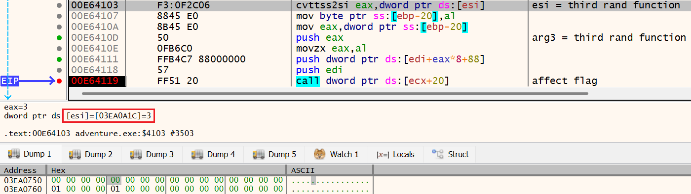Click the eax=3 info line
The width and height of the screenshot is (691, 194).
click(16, 107)
